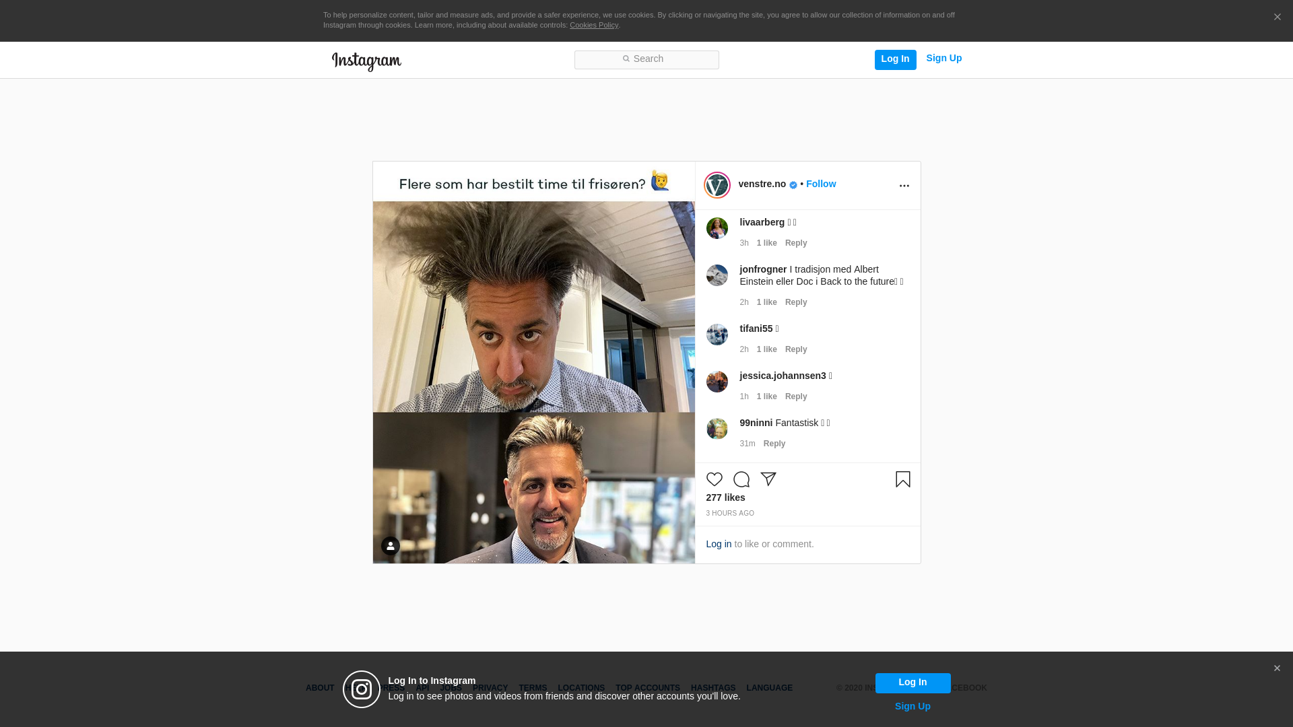The height and width of the screenshot is (727, 1293).
Task: View likes on jonfrogner's comment
Action: pyautogui.click(x=766, y=302)
